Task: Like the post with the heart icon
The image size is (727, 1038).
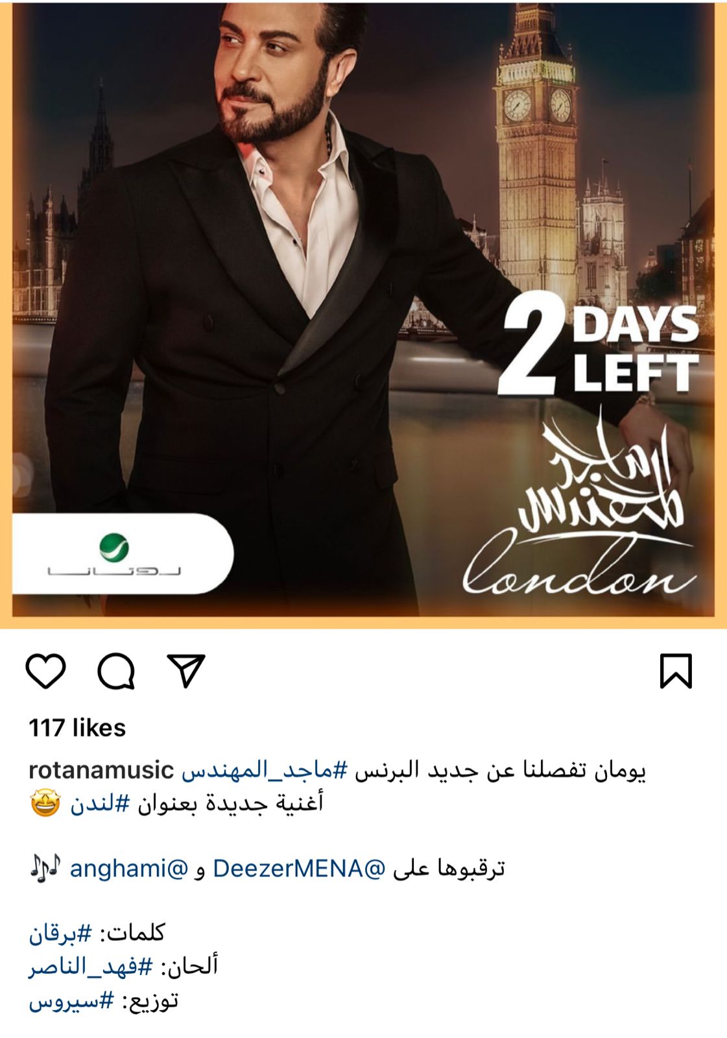Action: pos(46,671)
